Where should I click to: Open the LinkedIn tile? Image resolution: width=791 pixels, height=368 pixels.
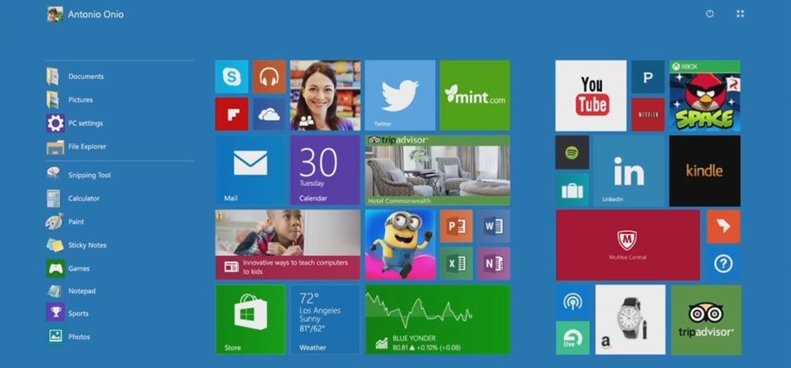click(x=629, y=171)
